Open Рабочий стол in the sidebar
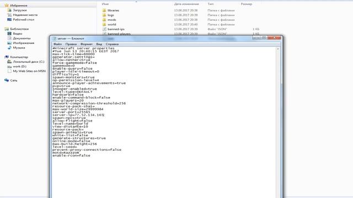 24,20
